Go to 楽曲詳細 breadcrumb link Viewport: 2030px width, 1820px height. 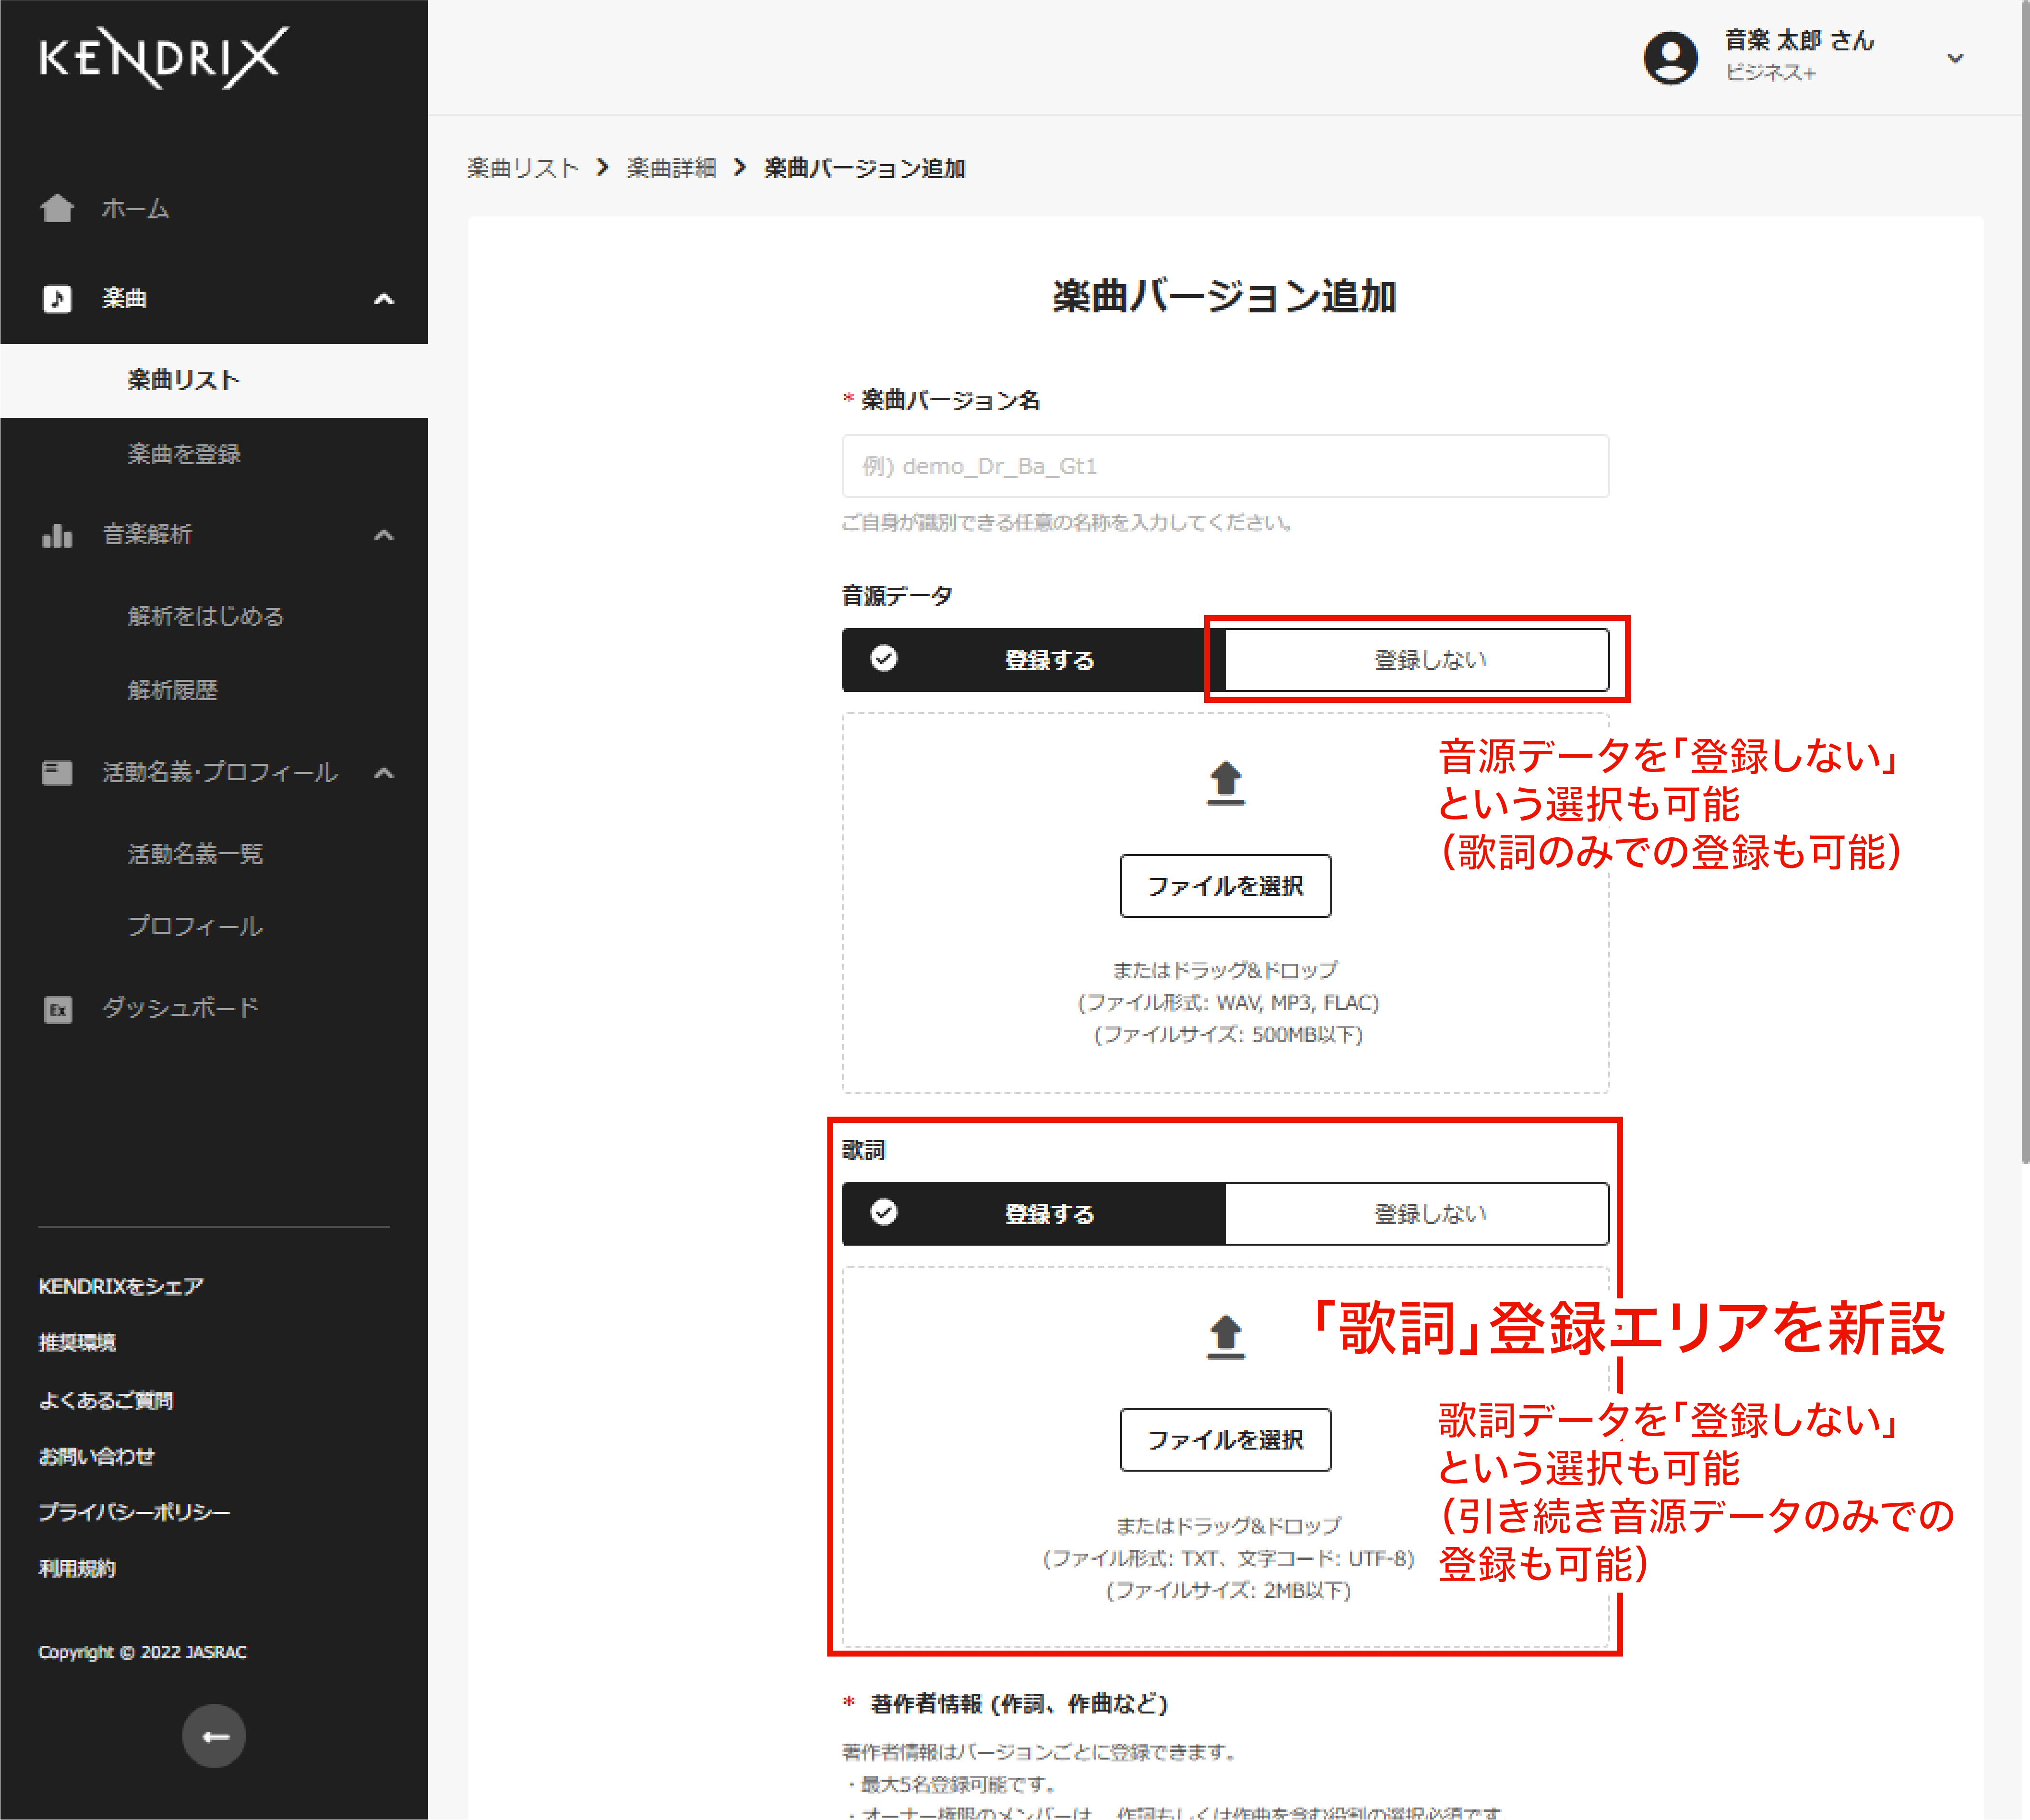(671, 168)
